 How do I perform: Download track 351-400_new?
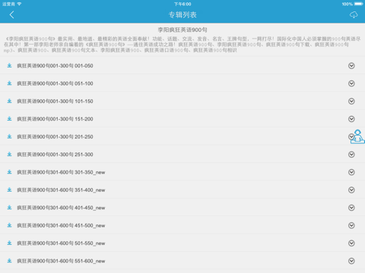click(9, 190)
